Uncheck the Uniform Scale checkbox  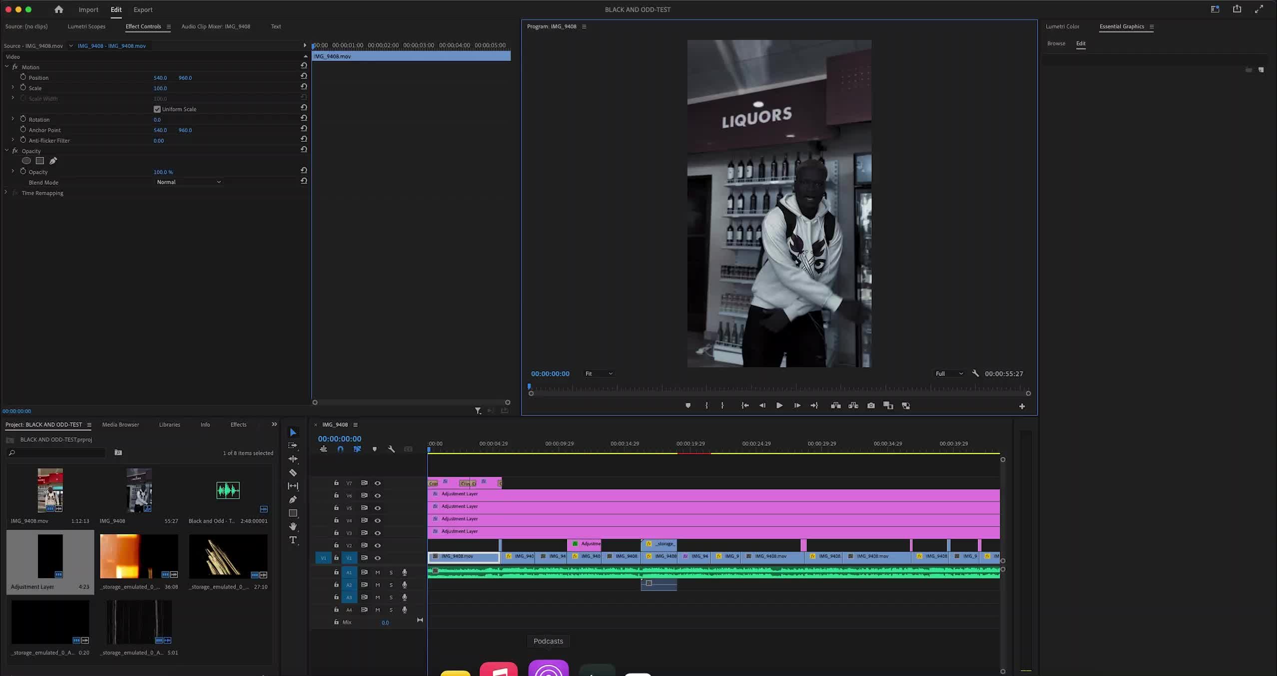click(x=157, y=109)
